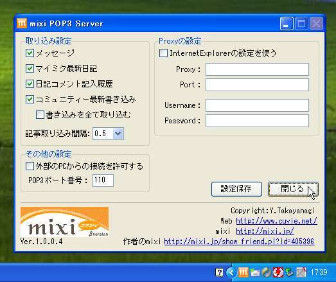Click the mixi title bar app icon

[x=22, y=23]
